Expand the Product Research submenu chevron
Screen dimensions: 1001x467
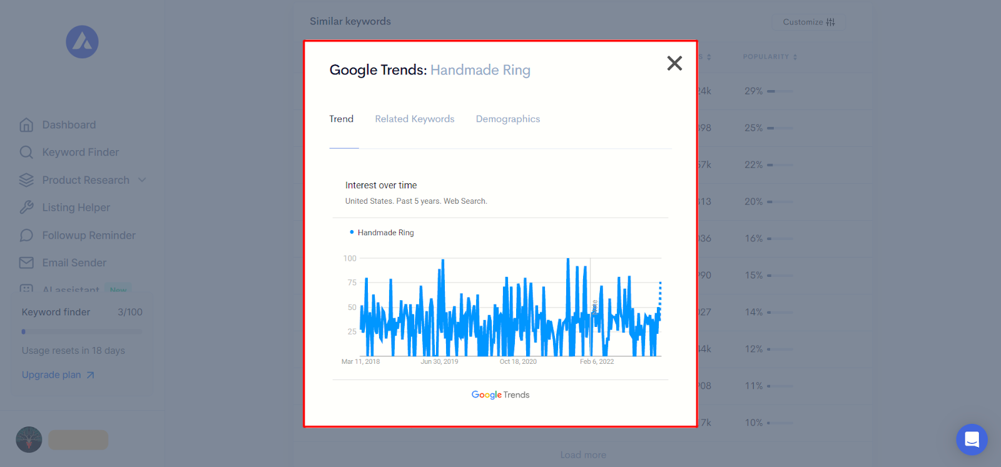pos(142,180)
